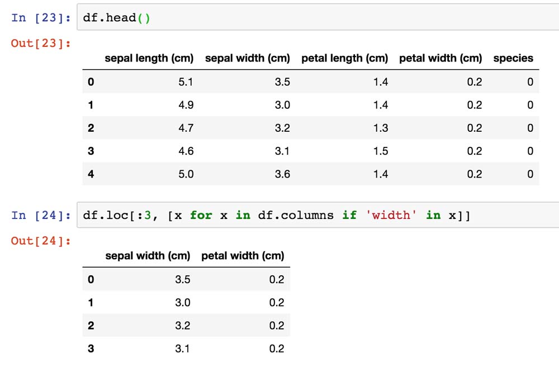Click the sepal length value 5.1
The image size is (559, 368).
[x=186, y=82]
